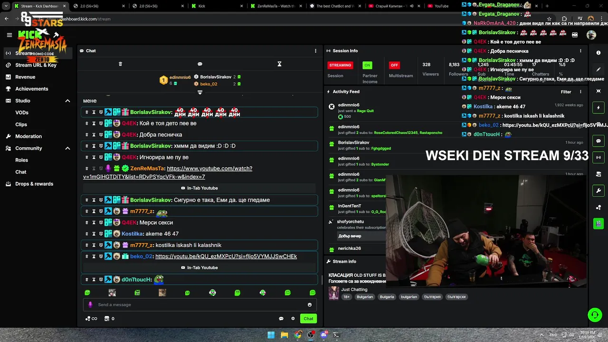Screen dimensions: 608x342
Task: Timeout d0nTtoucH using the hourglass icon
Action: pyautogui.click(x=94, y=280)
